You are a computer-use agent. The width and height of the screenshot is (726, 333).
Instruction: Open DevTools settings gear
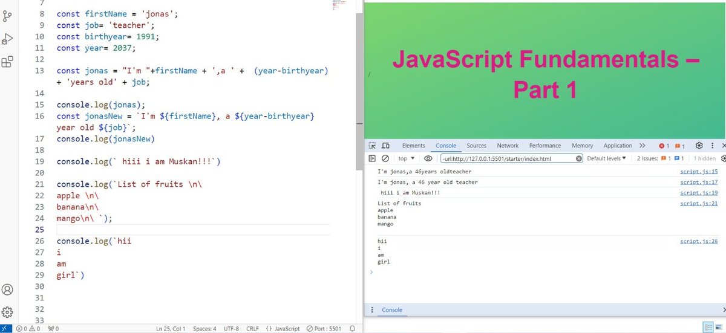[x=699, y=146]
